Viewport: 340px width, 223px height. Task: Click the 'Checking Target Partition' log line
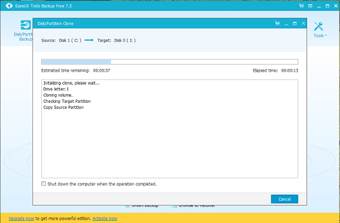tap(67, 101)
